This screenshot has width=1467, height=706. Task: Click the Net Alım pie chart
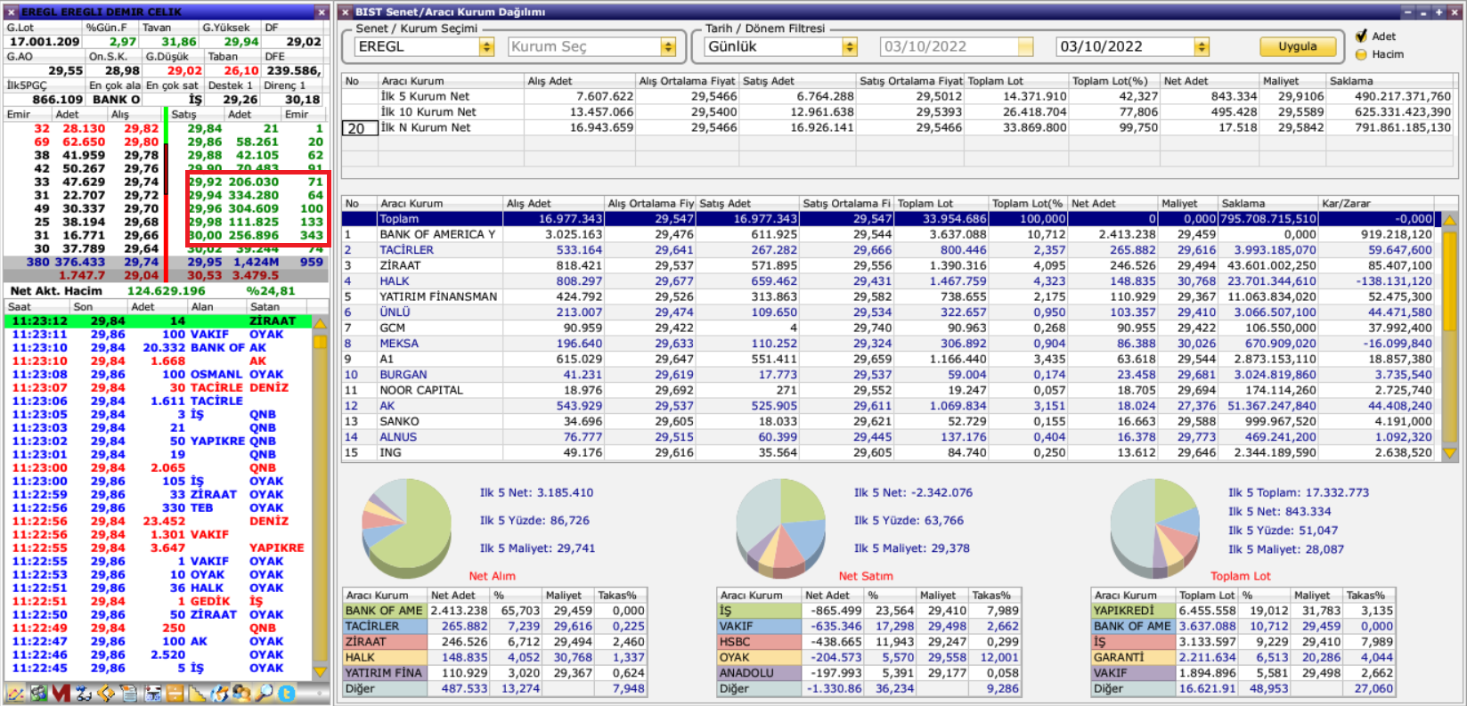click(x=406, y=528)
